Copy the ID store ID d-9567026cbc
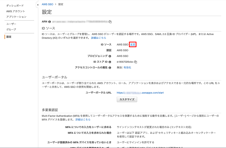 click(x=135, y=62)
